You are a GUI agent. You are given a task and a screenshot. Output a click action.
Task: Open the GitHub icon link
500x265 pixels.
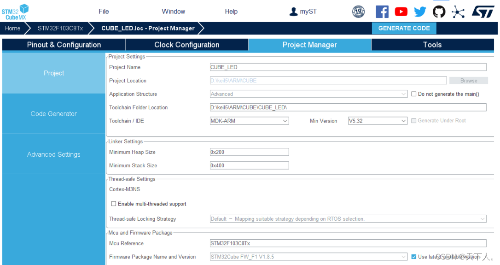click(439, 12)
